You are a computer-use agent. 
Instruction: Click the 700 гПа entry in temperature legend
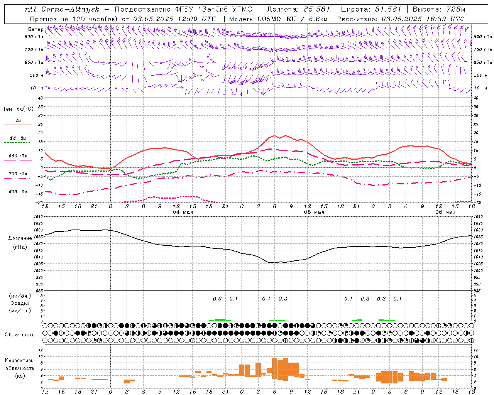coord(18,174)
